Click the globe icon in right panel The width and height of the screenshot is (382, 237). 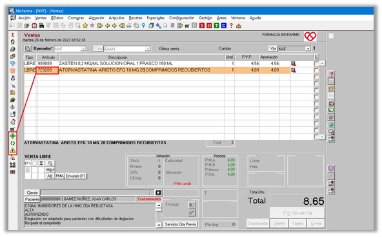331,125
